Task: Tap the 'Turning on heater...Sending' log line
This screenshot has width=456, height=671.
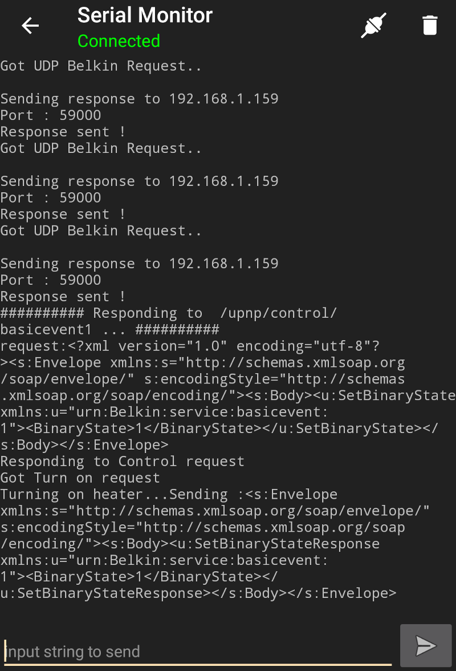Action: 169,495
